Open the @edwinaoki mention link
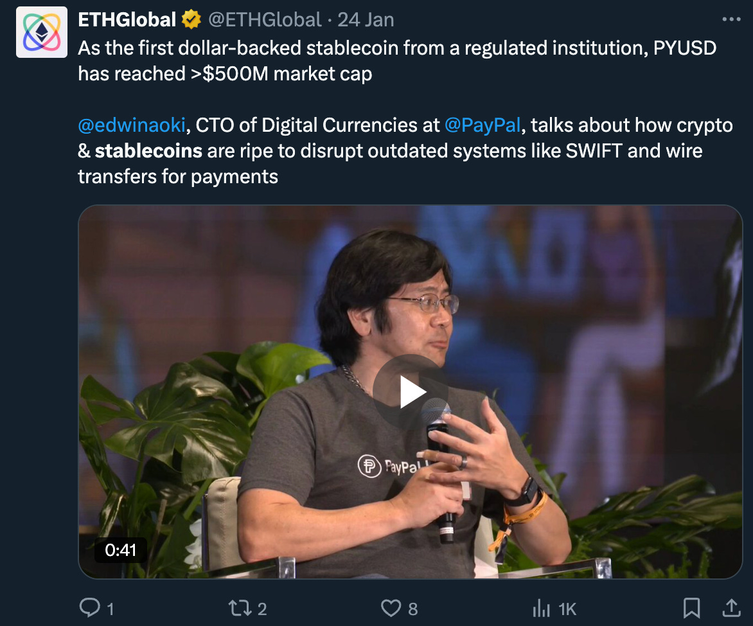Viewport: 753px width, 626px height. [132, 125]
